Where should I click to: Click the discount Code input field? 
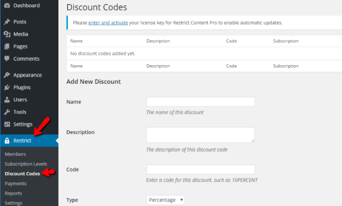201,170
